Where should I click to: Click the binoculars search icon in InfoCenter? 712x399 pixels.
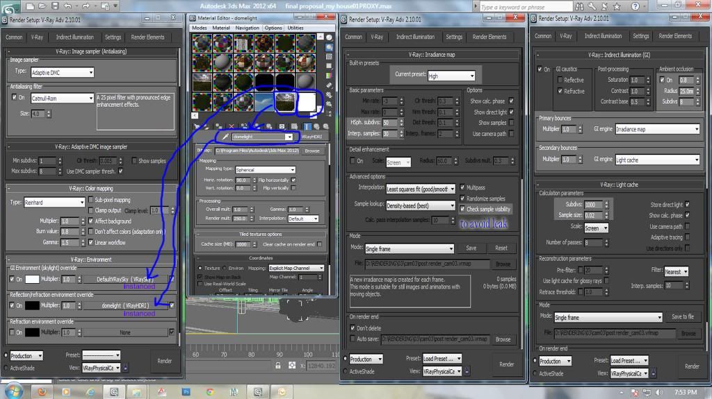[579, 6]
